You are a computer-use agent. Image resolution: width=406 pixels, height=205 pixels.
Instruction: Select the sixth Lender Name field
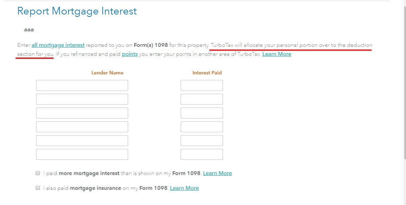[82, 154]
